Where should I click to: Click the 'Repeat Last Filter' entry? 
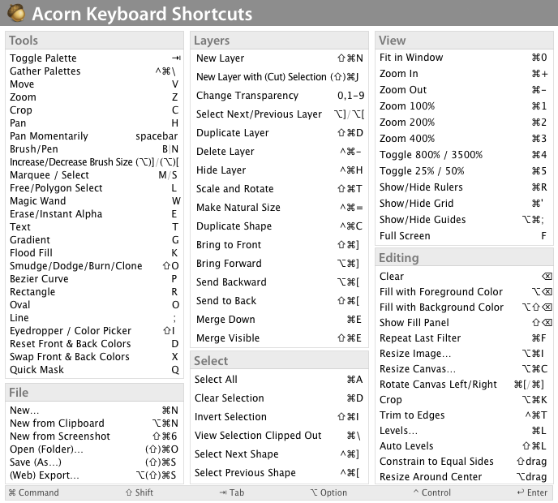(x=464, y=337)
